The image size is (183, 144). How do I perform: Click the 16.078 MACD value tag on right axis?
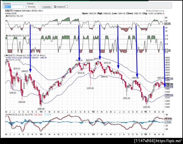[168, 119]
